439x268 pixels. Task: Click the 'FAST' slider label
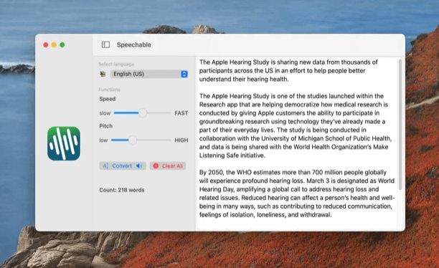coord(181,113)
